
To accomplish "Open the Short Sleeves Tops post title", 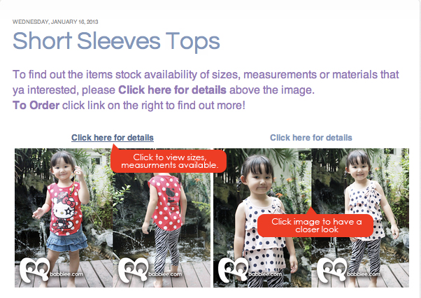I will coord(116,41).
